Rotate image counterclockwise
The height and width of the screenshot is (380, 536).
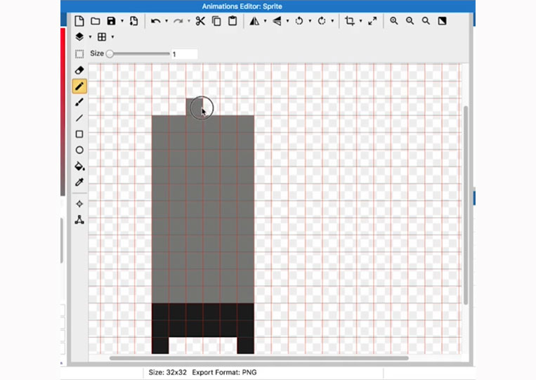(x=299, y=21)
